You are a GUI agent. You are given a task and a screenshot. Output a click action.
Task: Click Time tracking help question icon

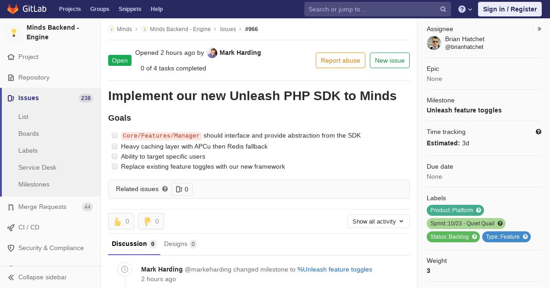pyautogui.click(x=539, y=132)
